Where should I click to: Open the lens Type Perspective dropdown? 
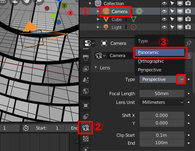162,79
